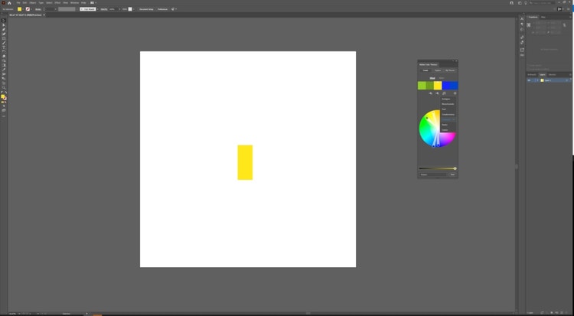Click the Preferences button
Screen dimensions: 574x316
tap(162, 9)
